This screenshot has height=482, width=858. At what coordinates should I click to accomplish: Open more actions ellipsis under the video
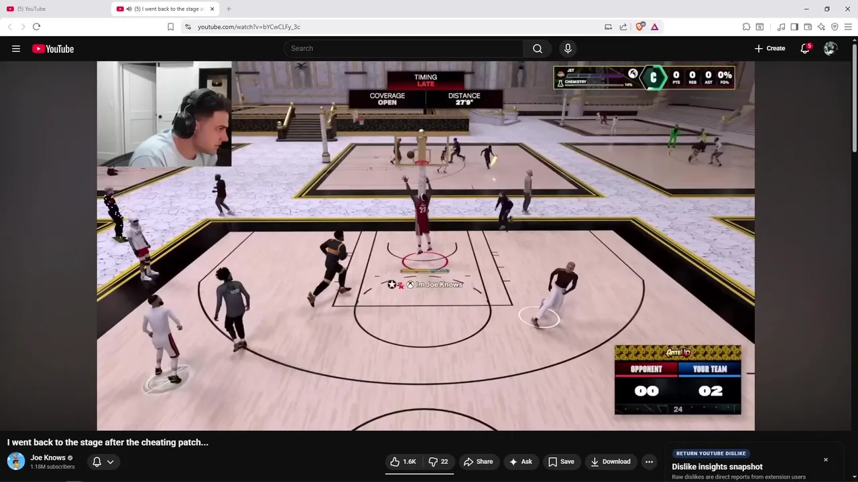point(649,461)
